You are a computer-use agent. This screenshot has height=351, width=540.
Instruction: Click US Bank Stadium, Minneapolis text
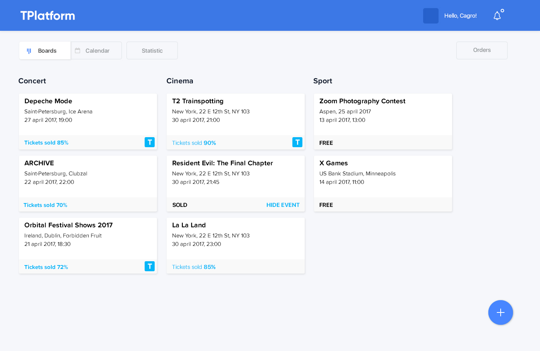tap(358, 174)
